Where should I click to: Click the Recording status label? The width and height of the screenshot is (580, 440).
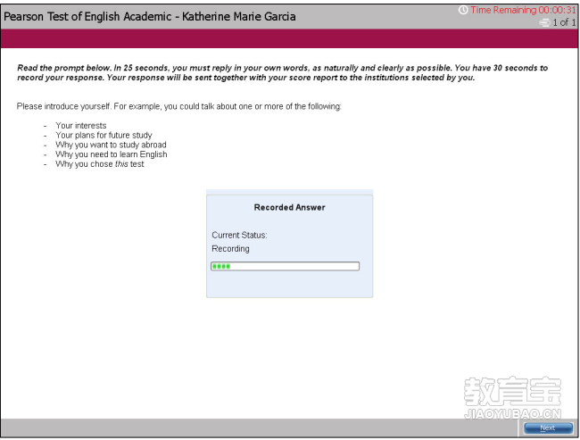click(230, 249)
